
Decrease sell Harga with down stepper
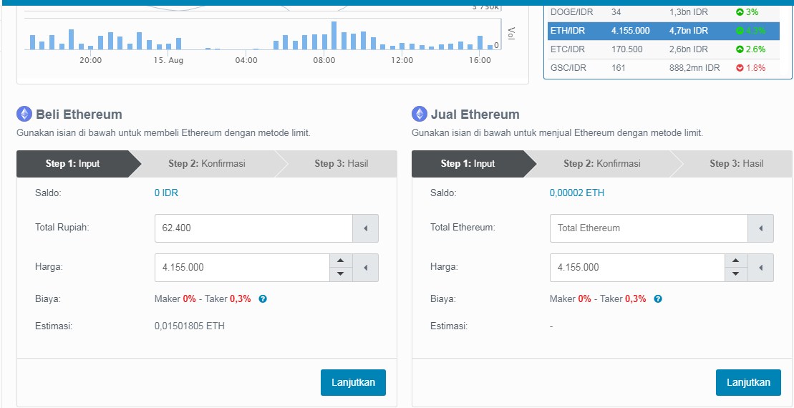[x=736, y=274]
